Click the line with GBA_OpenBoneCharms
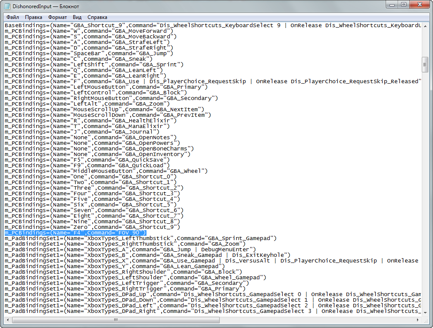The image size is (433, 328). pos(100,148)
